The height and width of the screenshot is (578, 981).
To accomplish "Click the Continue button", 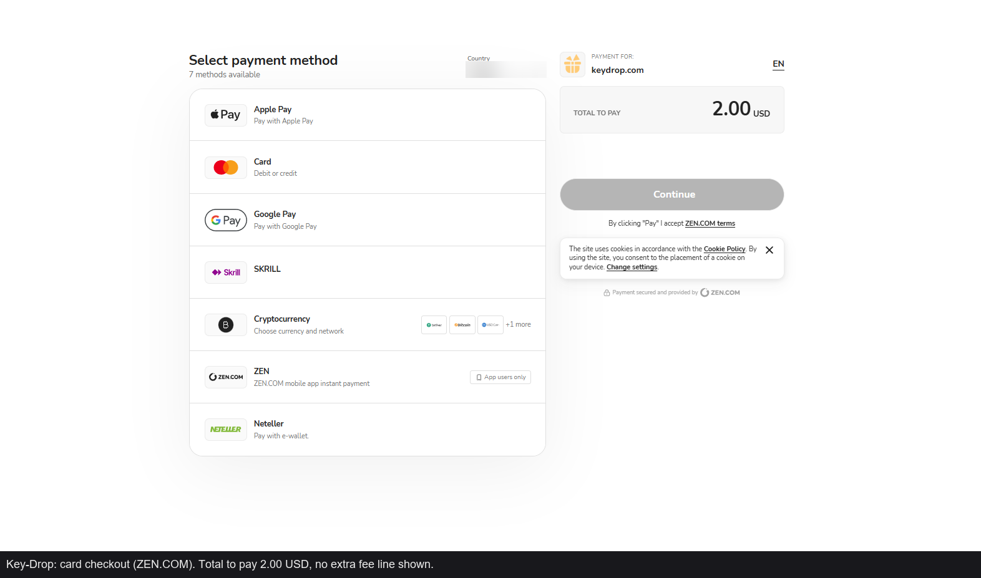I will [672, 195].
